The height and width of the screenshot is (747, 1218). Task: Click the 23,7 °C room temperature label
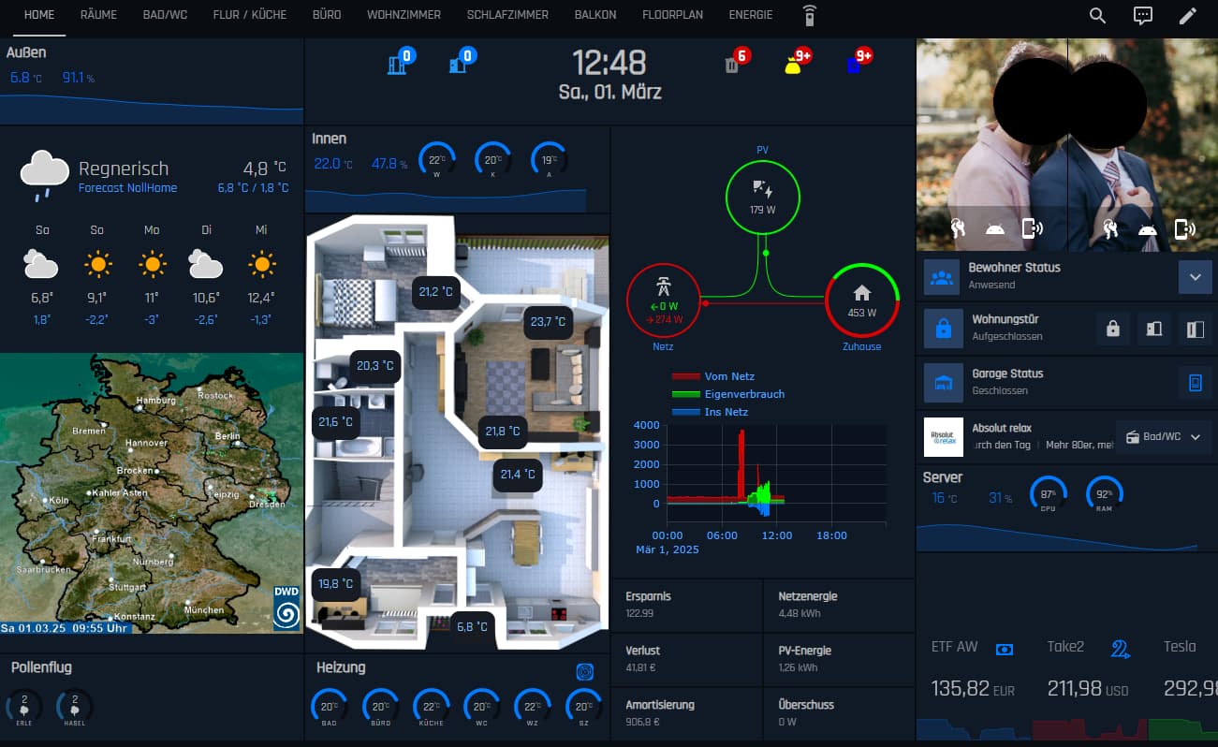[549, 322]
